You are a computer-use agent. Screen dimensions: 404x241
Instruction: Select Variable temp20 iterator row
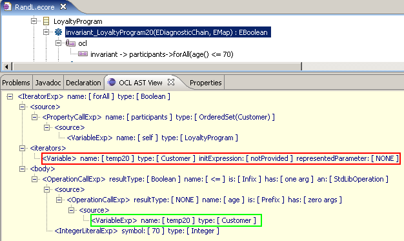(221, 158)
